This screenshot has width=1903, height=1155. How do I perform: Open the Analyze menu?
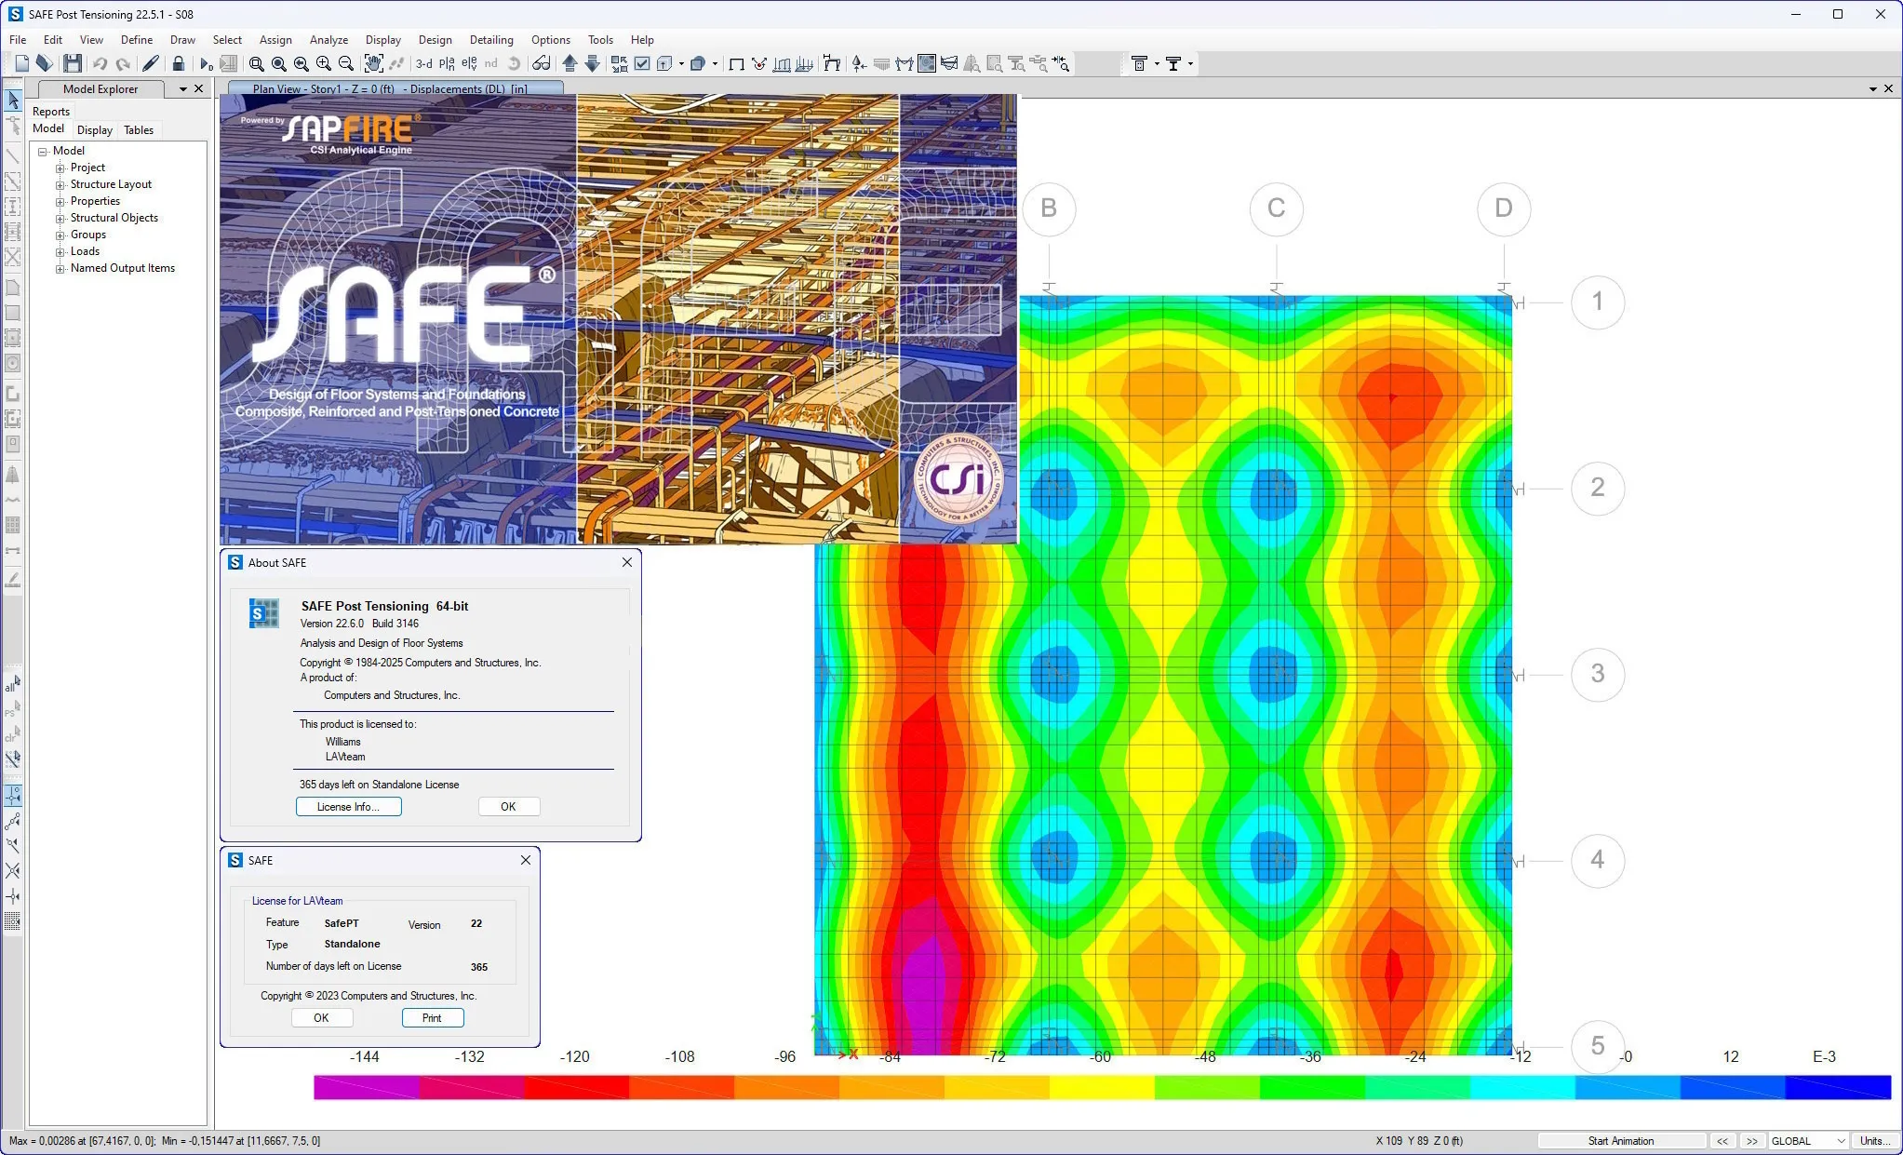click(328, 40)
